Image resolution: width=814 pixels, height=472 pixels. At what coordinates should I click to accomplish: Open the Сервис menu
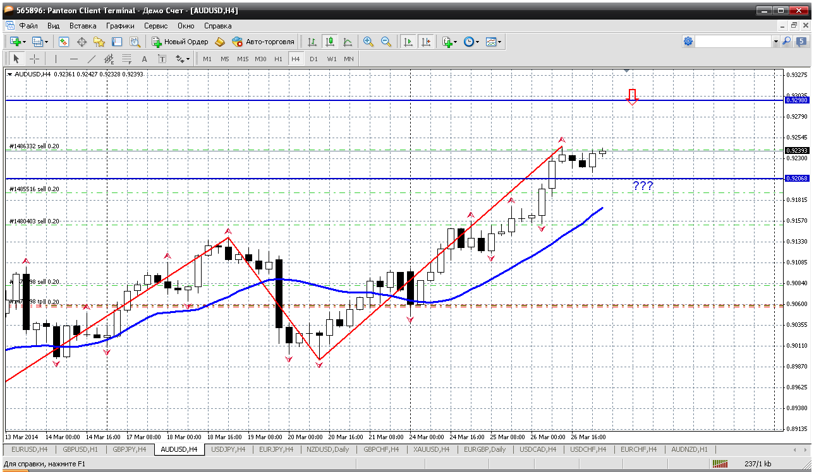pyautogui.click(x=155, y=26)
